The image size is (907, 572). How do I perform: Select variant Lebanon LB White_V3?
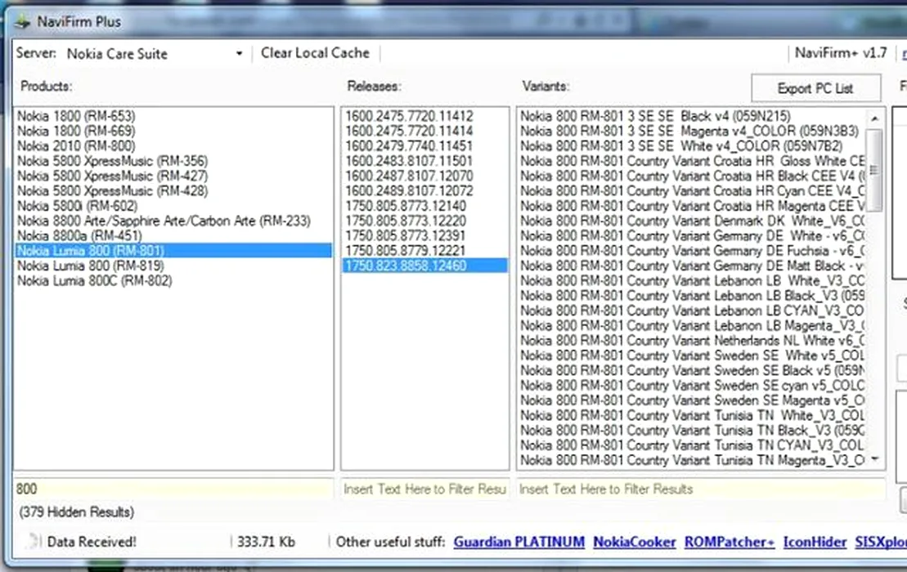[693, 281]
